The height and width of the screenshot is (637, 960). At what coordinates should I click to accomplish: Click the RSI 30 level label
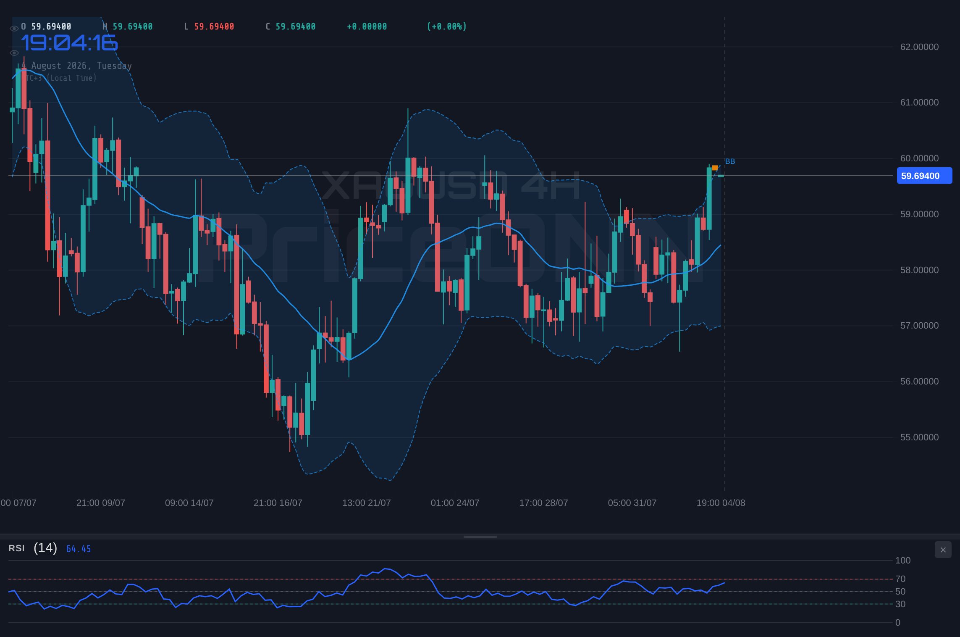click(900, 604)
